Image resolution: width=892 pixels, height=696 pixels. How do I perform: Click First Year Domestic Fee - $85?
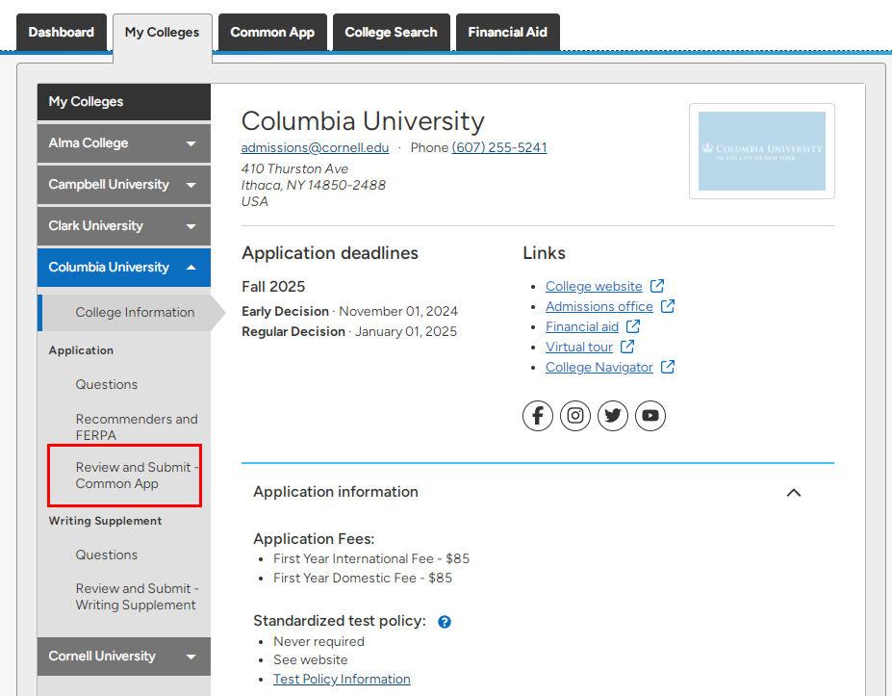pos(363,579)
